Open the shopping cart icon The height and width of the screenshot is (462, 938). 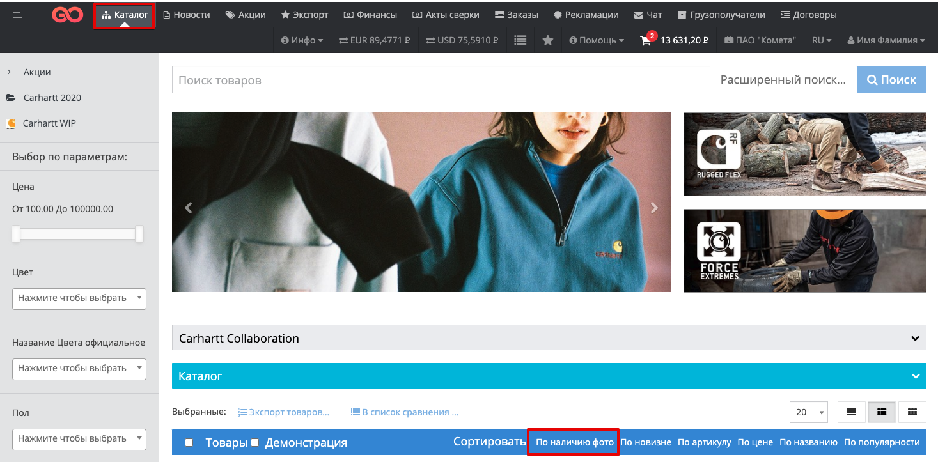646,40
